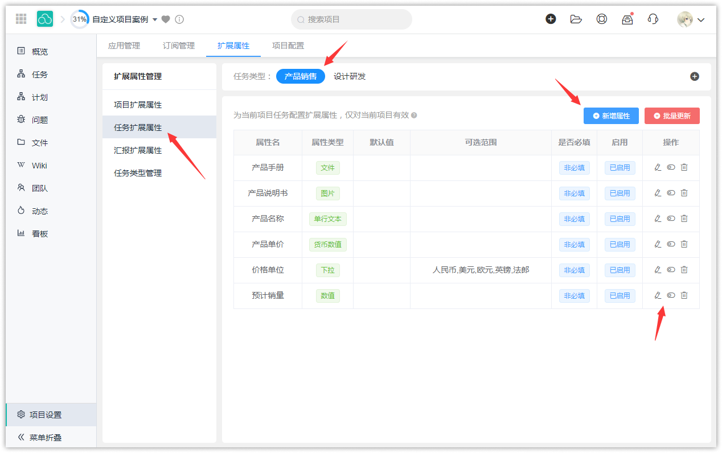Open 汇报扩展属性 in side panel

point(159,150)
